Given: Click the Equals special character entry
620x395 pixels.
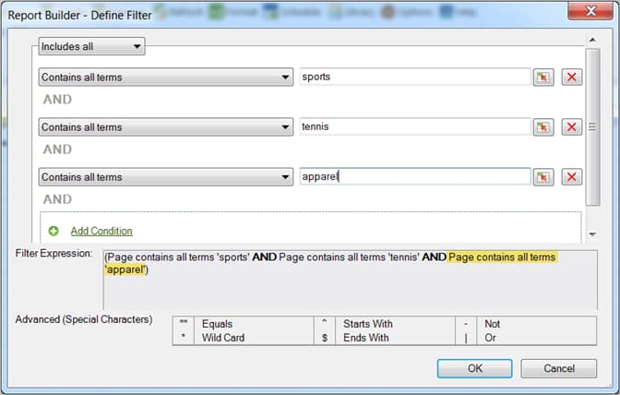Looking at the screenshot, I should pos(217,324).
